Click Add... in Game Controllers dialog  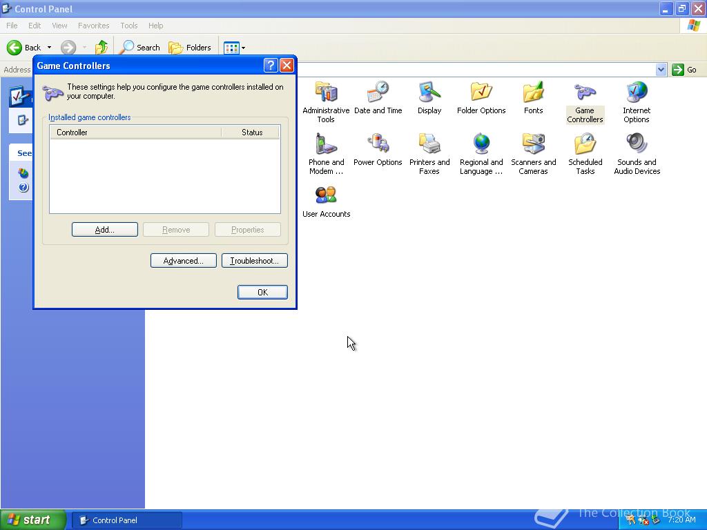pos(105,229)
